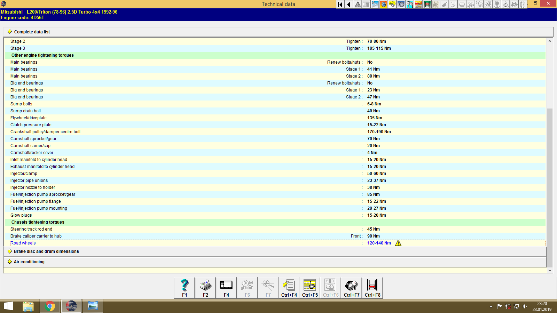557x313 pixels.
Task: Open repair times via the Ctrl+F7 stopwatch icon
Action: 351,287
